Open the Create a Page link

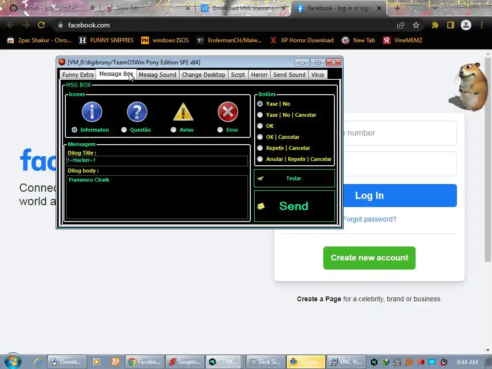pyautogui.click(x=319, y=299)
